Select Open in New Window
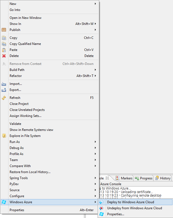The width and height of the screenshot is (173, 218). click(49, 18)
